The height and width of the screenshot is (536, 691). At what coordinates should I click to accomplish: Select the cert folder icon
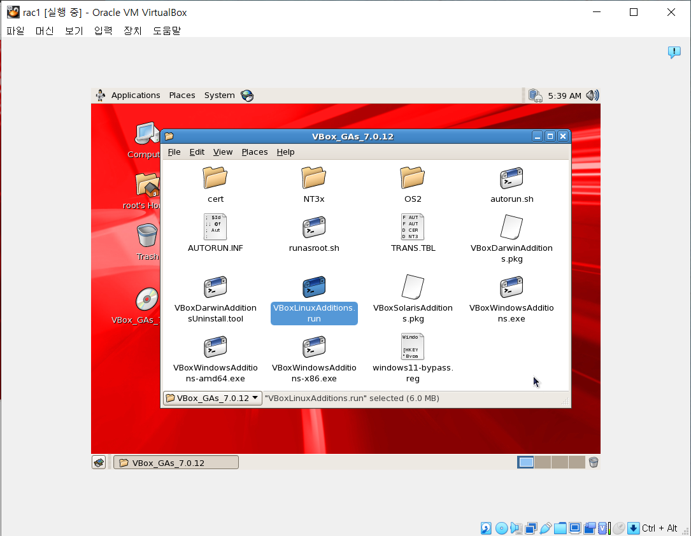[x=215, y=178]
